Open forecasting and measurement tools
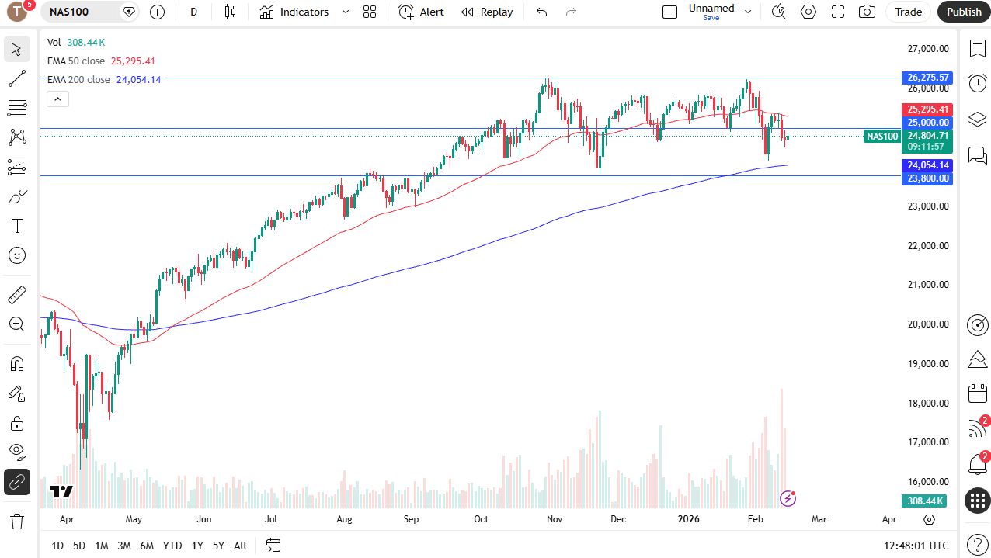The height and width of the screenshot is (558, 991). [x=16, y=167]
